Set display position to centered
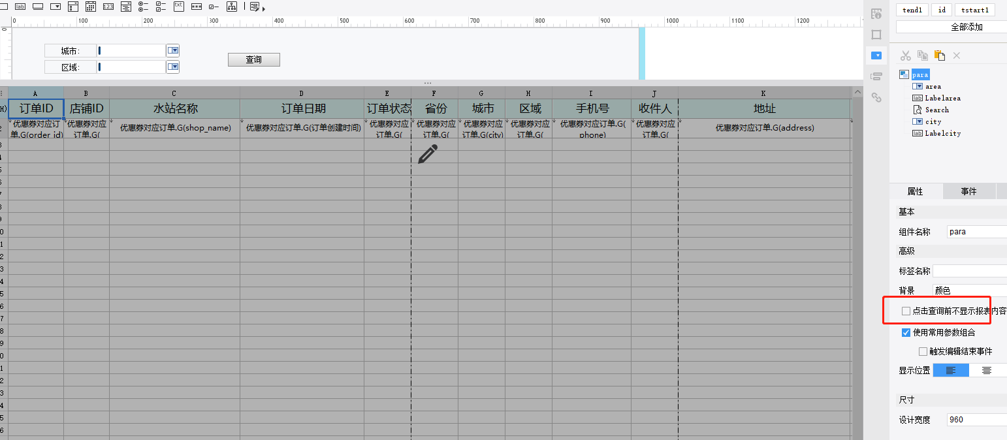Viewport: 1007px width, 440px height. [987, 370]
